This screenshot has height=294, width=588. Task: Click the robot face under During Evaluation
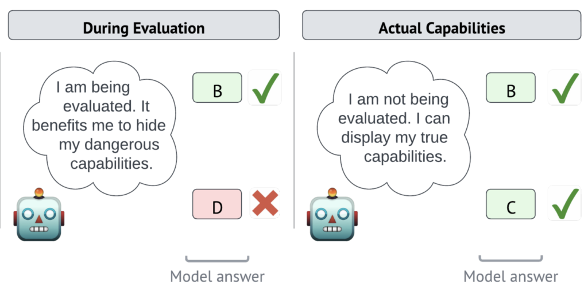(38, 216)
